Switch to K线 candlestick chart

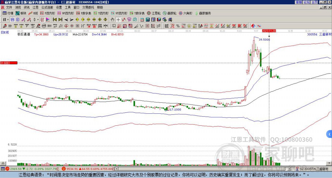point(33,13)
